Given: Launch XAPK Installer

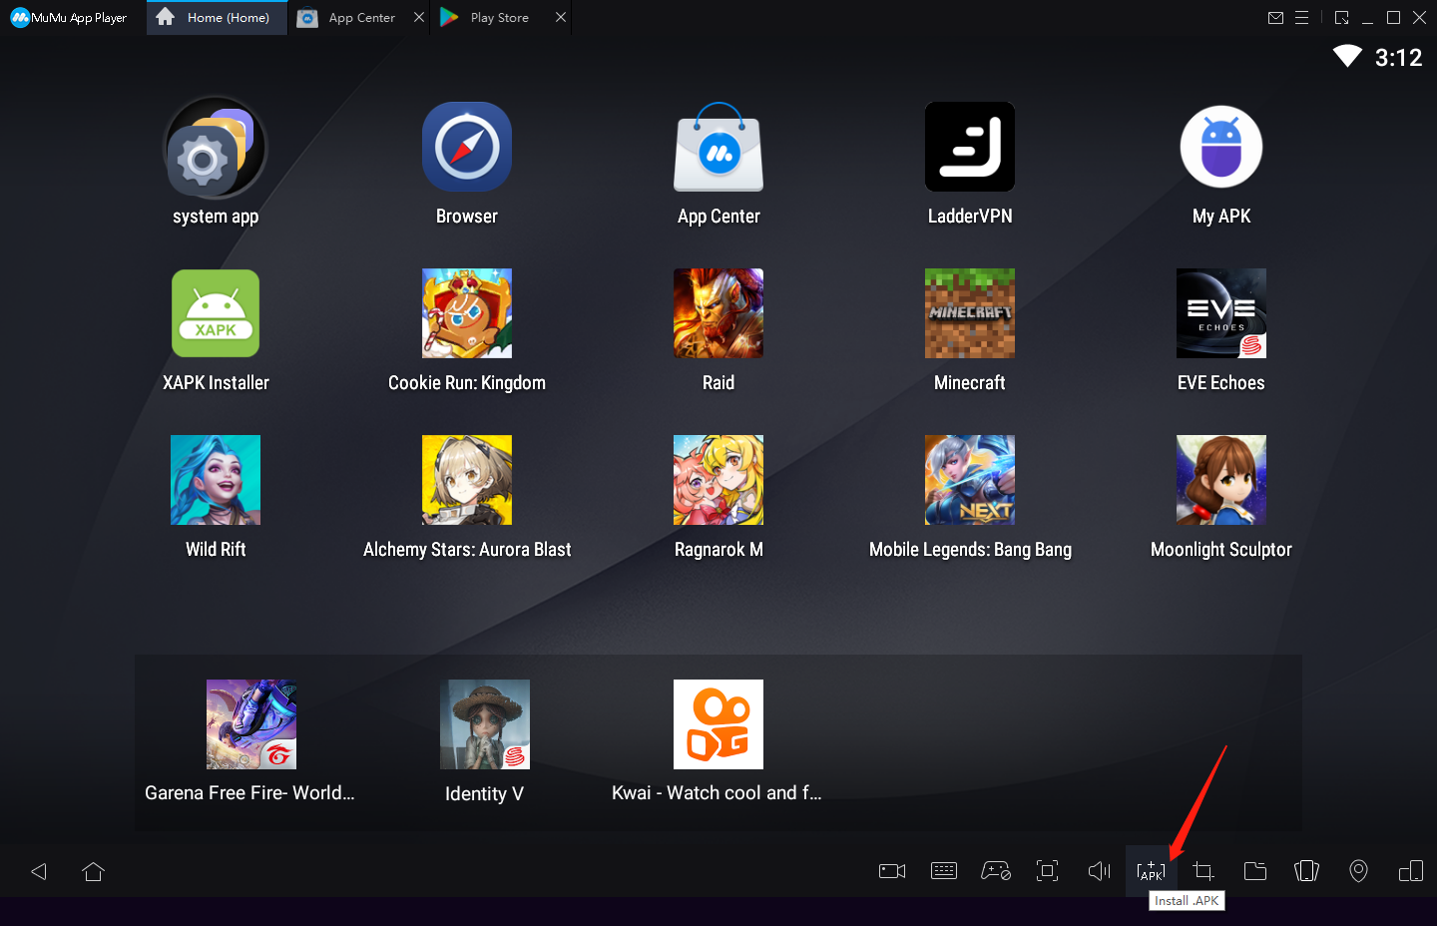Looking at the screenshot, I should [216, 313].
